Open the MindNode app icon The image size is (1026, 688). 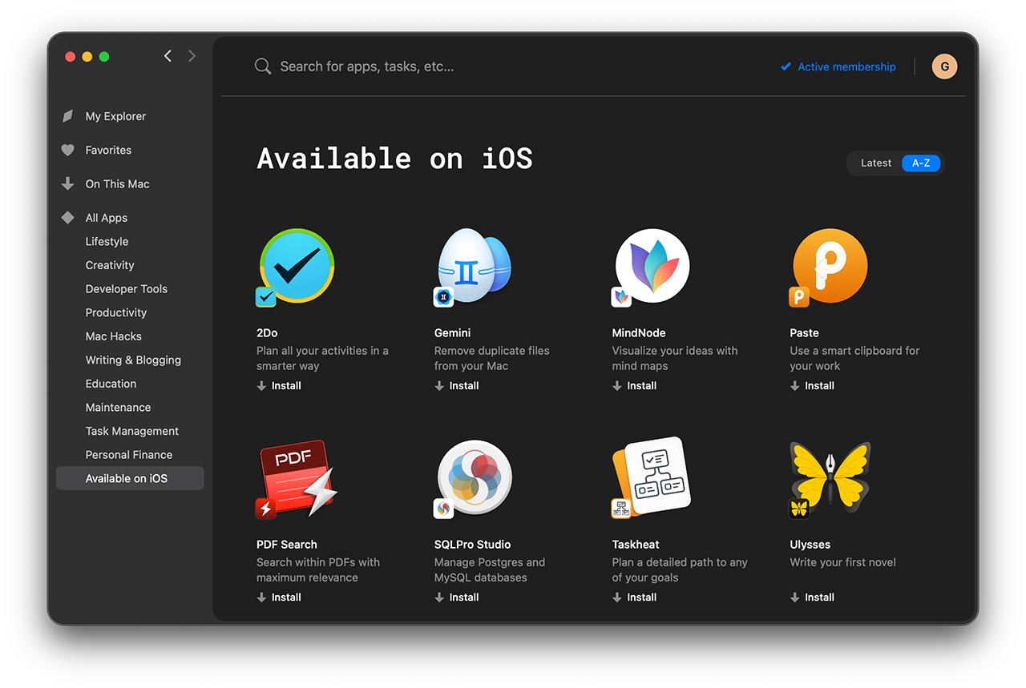[x=652, y=266]
